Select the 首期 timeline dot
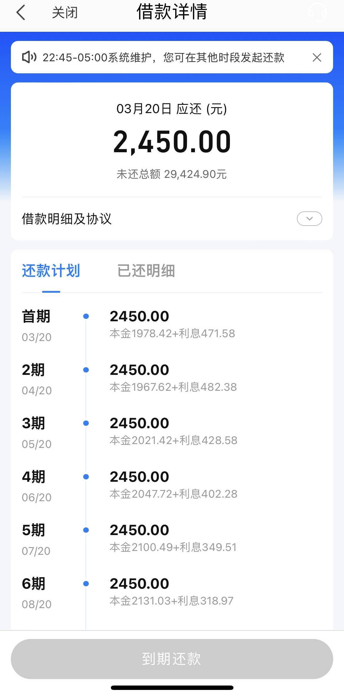Viewport: 344px width, 697px height. (x=86, y=316)
